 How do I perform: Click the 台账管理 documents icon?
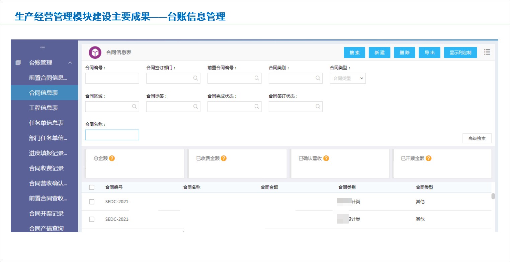click(x=18, y=62)
